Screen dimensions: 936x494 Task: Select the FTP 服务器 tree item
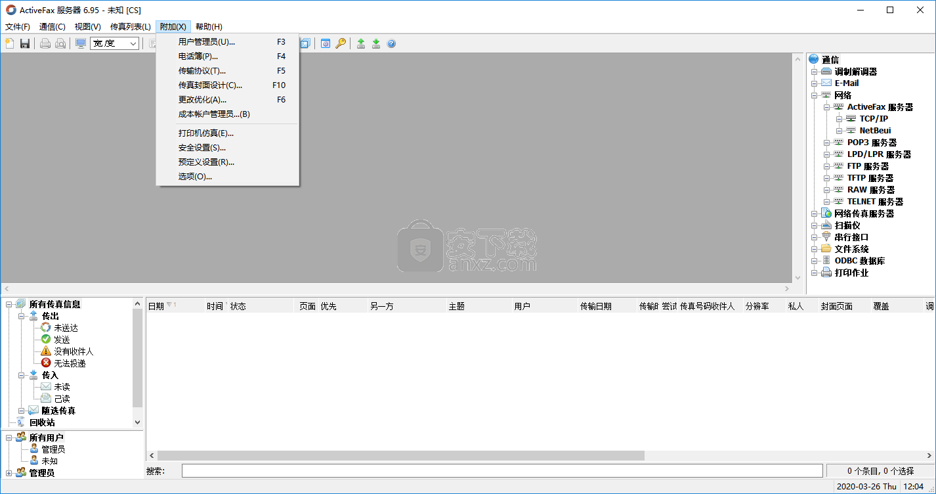point(868,166)
